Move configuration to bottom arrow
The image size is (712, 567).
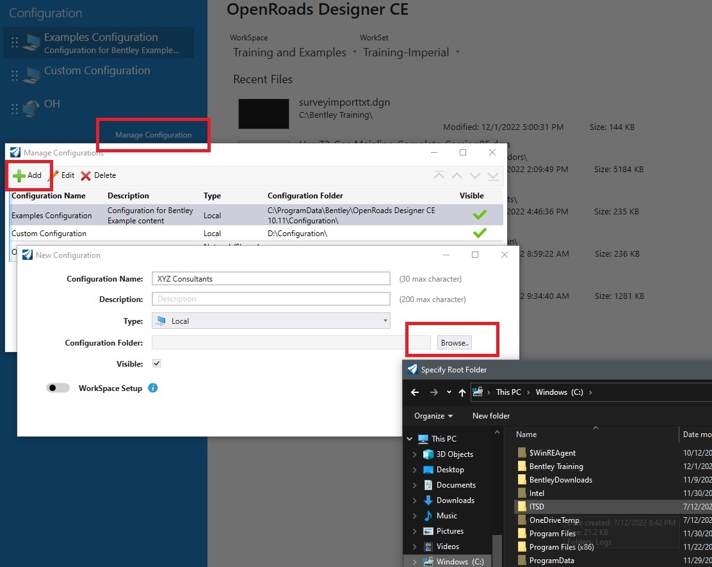493,176
